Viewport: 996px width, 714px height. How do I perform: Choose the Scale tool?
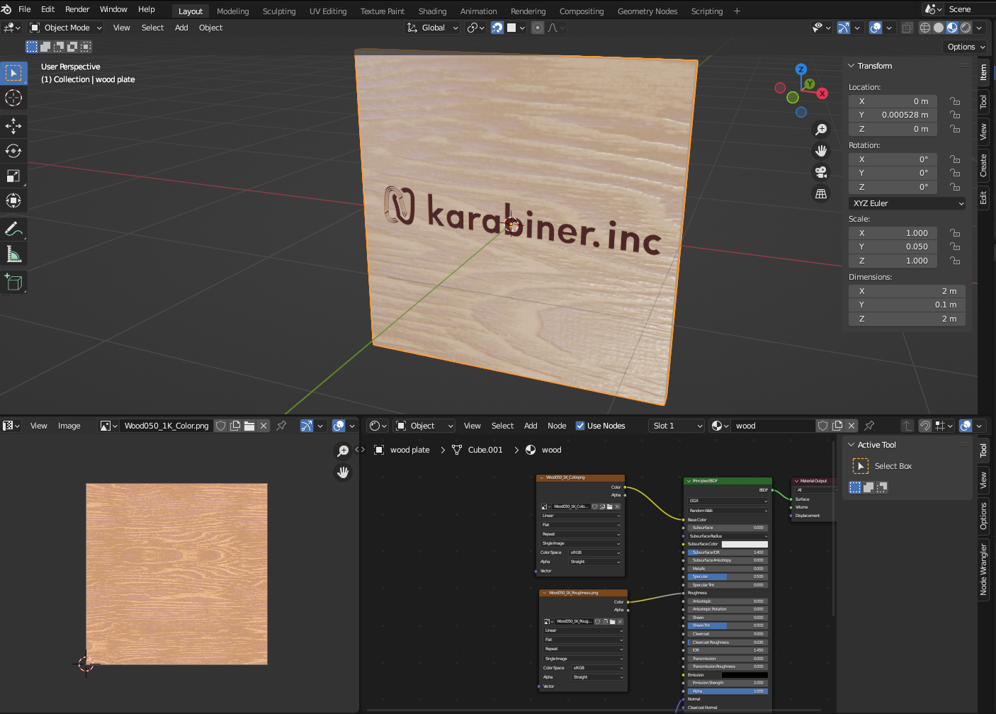13,176
